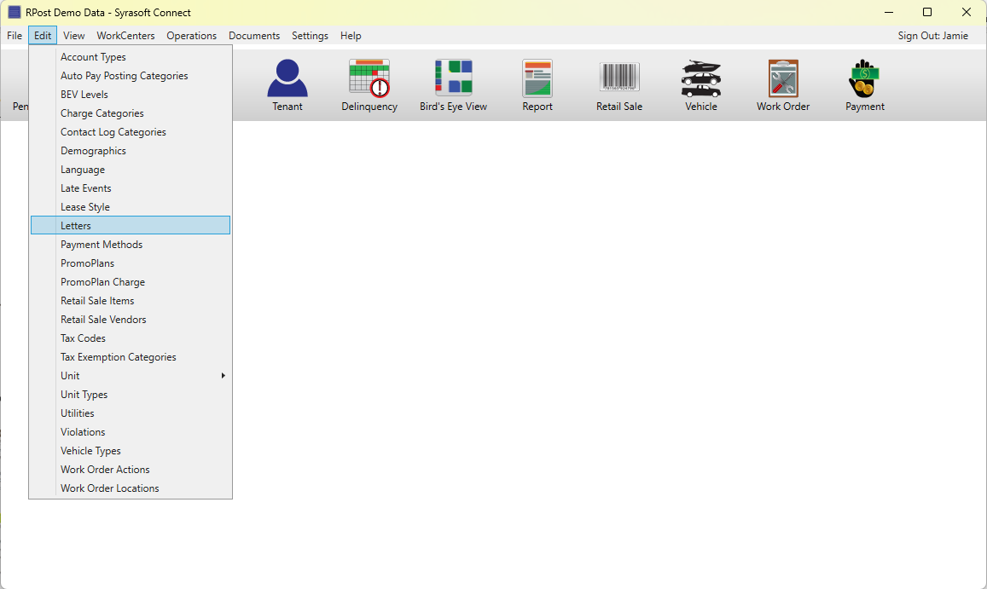987x589 pixels.
Task: Open Payment Methods entry
Action: click(x=131, y=244)
